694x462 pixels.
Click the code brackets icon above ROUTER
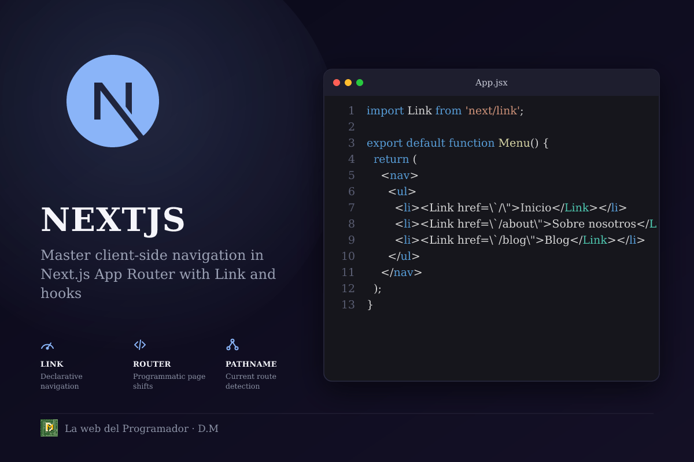coord(140,345)
